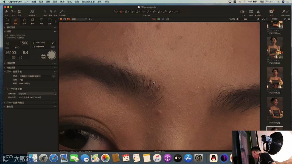Expand the 下一个拍摄调整项 panel
Screen dimensions: 292x164
point(5,103)
